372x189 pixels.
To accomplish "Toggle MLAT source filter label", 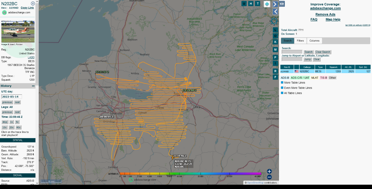I will (315, 78).
